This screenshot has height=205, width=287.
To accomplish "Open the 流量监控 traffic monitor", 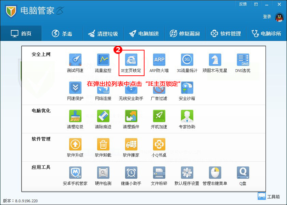I will pos(103,63).
